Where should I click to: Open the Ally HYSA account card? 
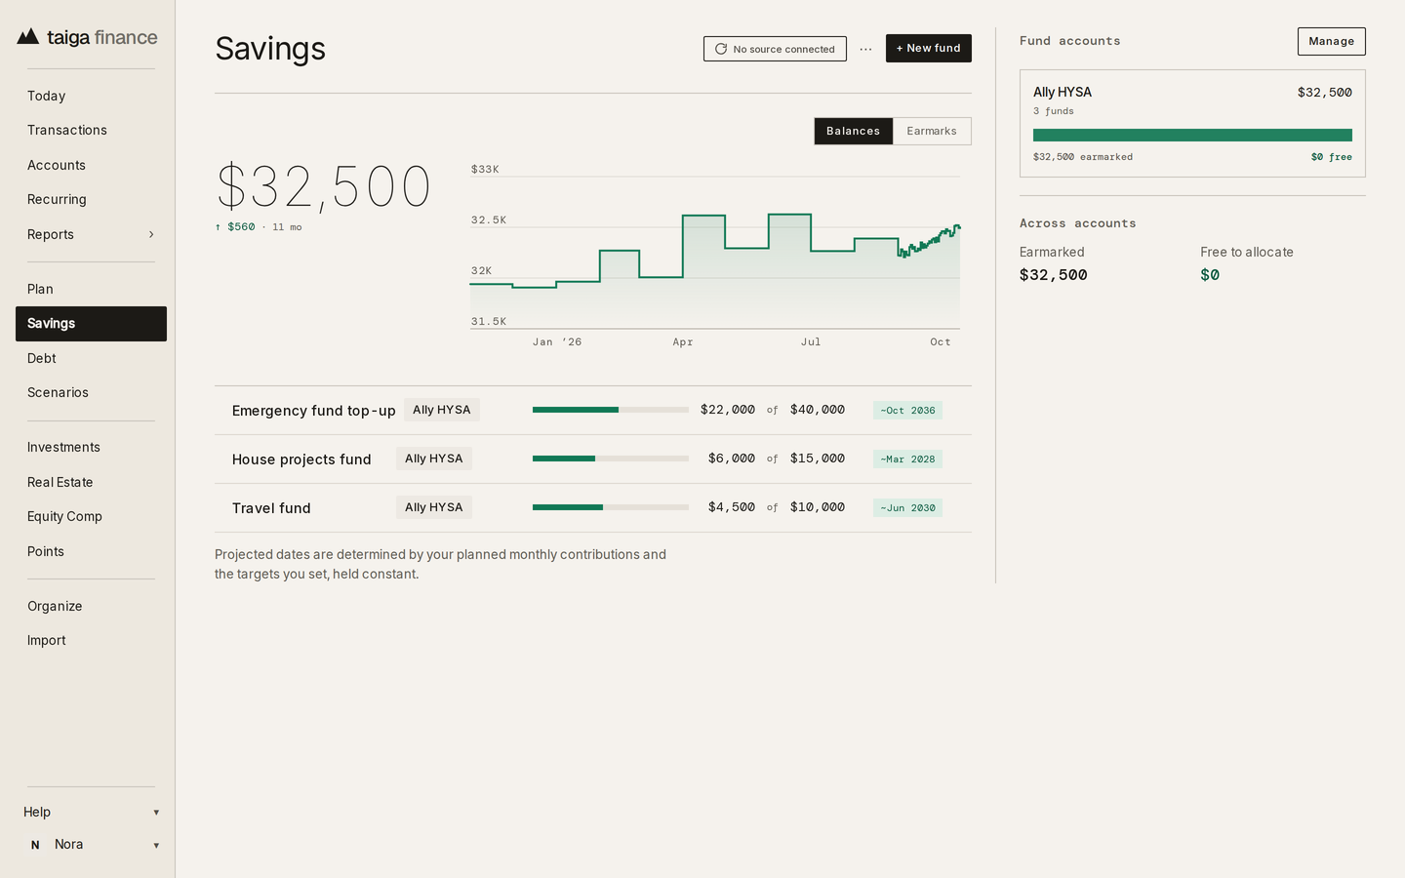point(1192,123)
